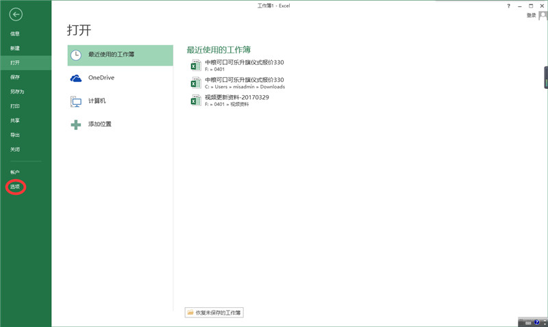This screenshot has height=327, width=548.
Task: Click the Excel icon of 视频更新资料-20170329
Action: tap(196, 100)
